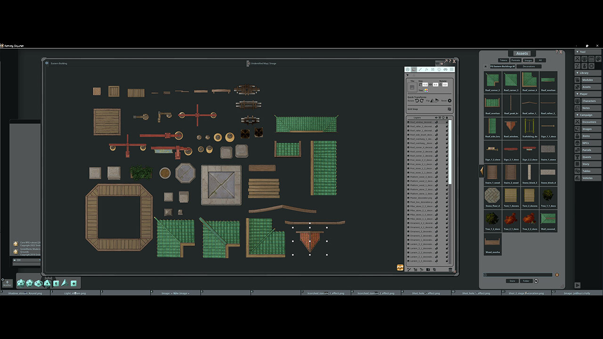Open the Decorations dropdown in the Assets panel

point(529,66)
